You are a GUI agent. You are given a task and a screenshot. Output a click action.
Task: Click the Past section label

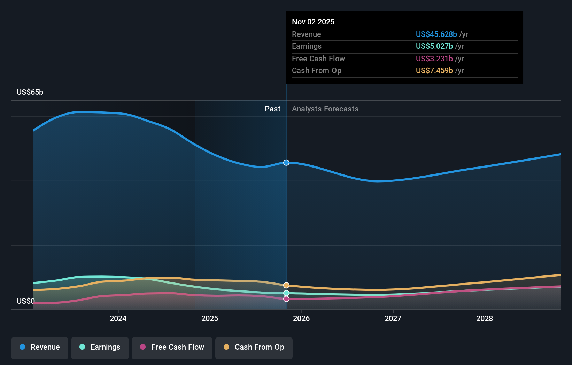coord(272,109)
